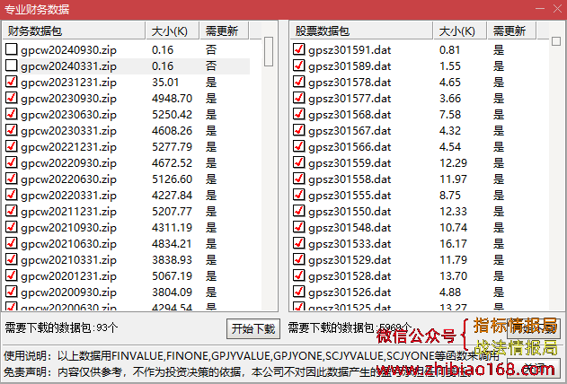
Task: Uncheck the gpsz301555.dat checkbox
Action: point(298,195)
